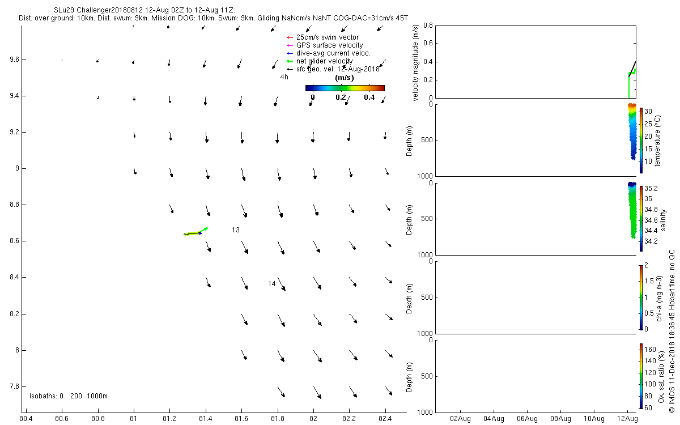Click the black arrow icon for sfc geo. vel.
This screenshot has width=680, height=425.
pos(289,69)
